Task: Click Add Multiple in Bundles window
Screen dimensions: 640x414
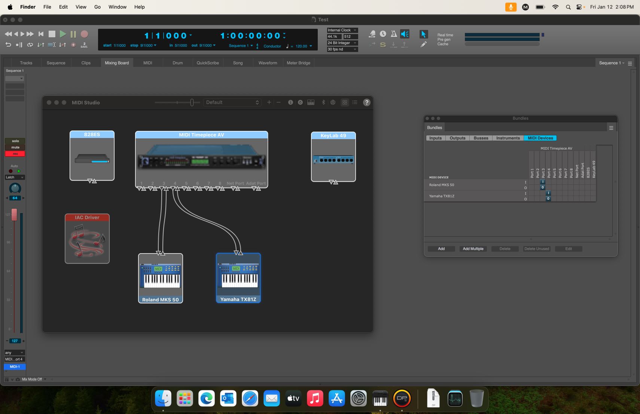Action: pyautogui.click(x=473, y=249)
